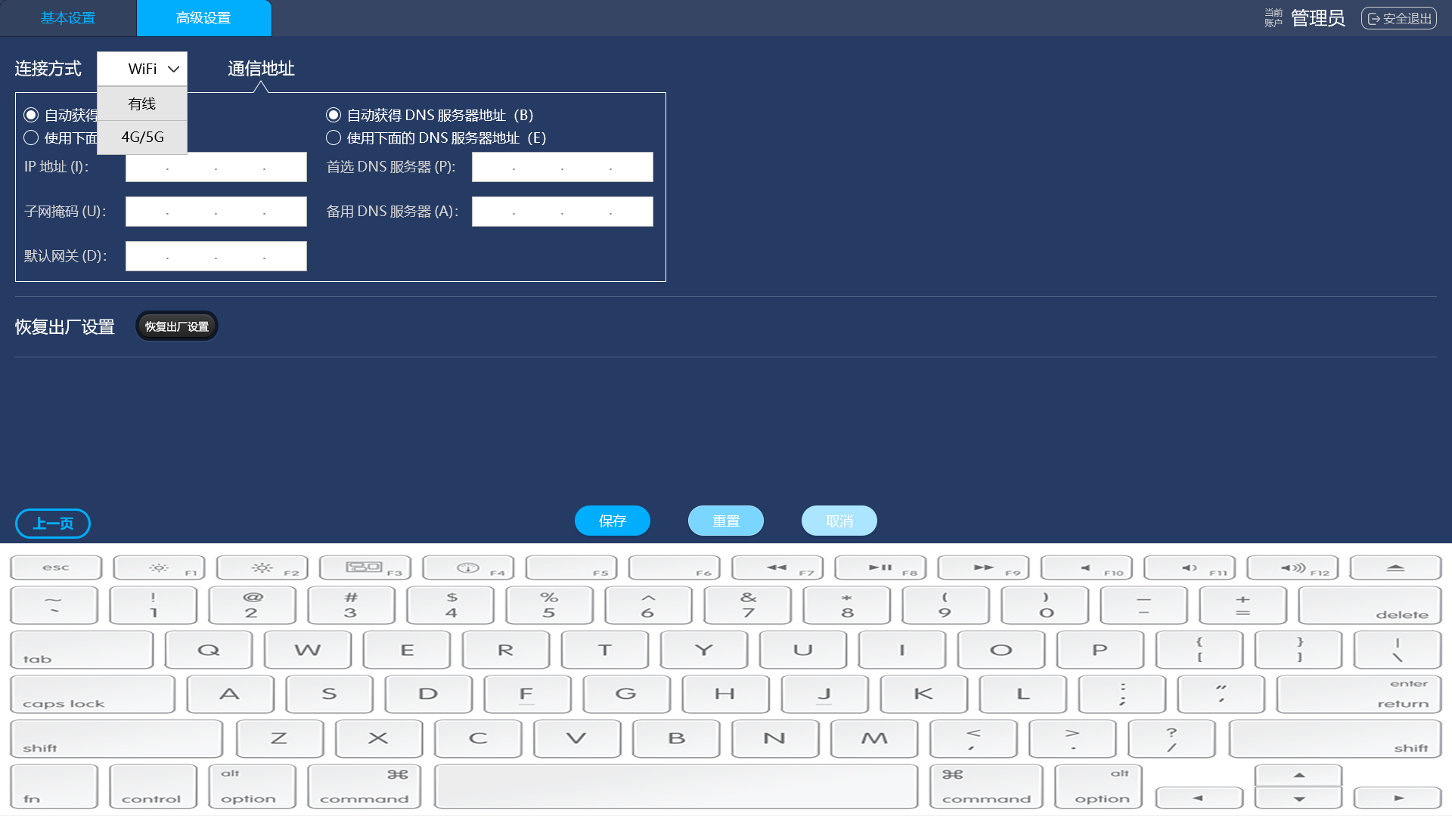Click the 保存 save button

pos(612,521)
